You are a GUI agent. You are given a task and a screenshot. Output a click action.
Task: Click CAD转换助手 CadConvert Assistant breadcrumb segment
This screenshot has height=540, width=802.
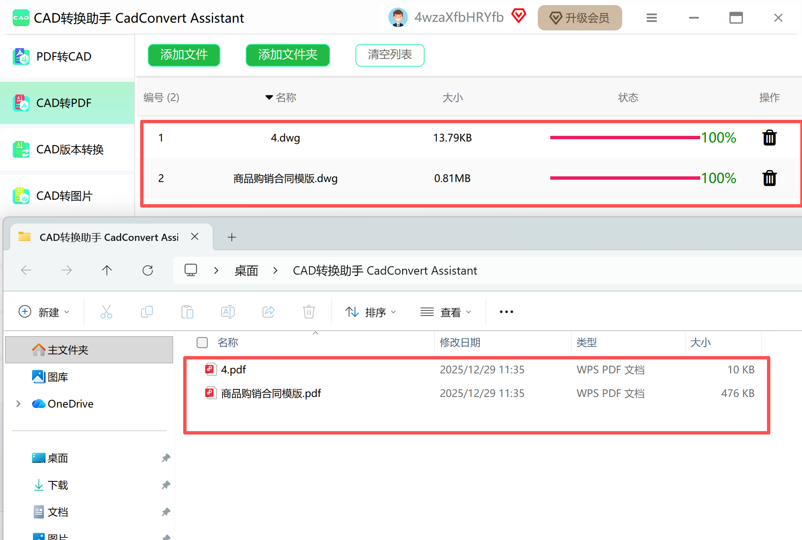point(385,270)
